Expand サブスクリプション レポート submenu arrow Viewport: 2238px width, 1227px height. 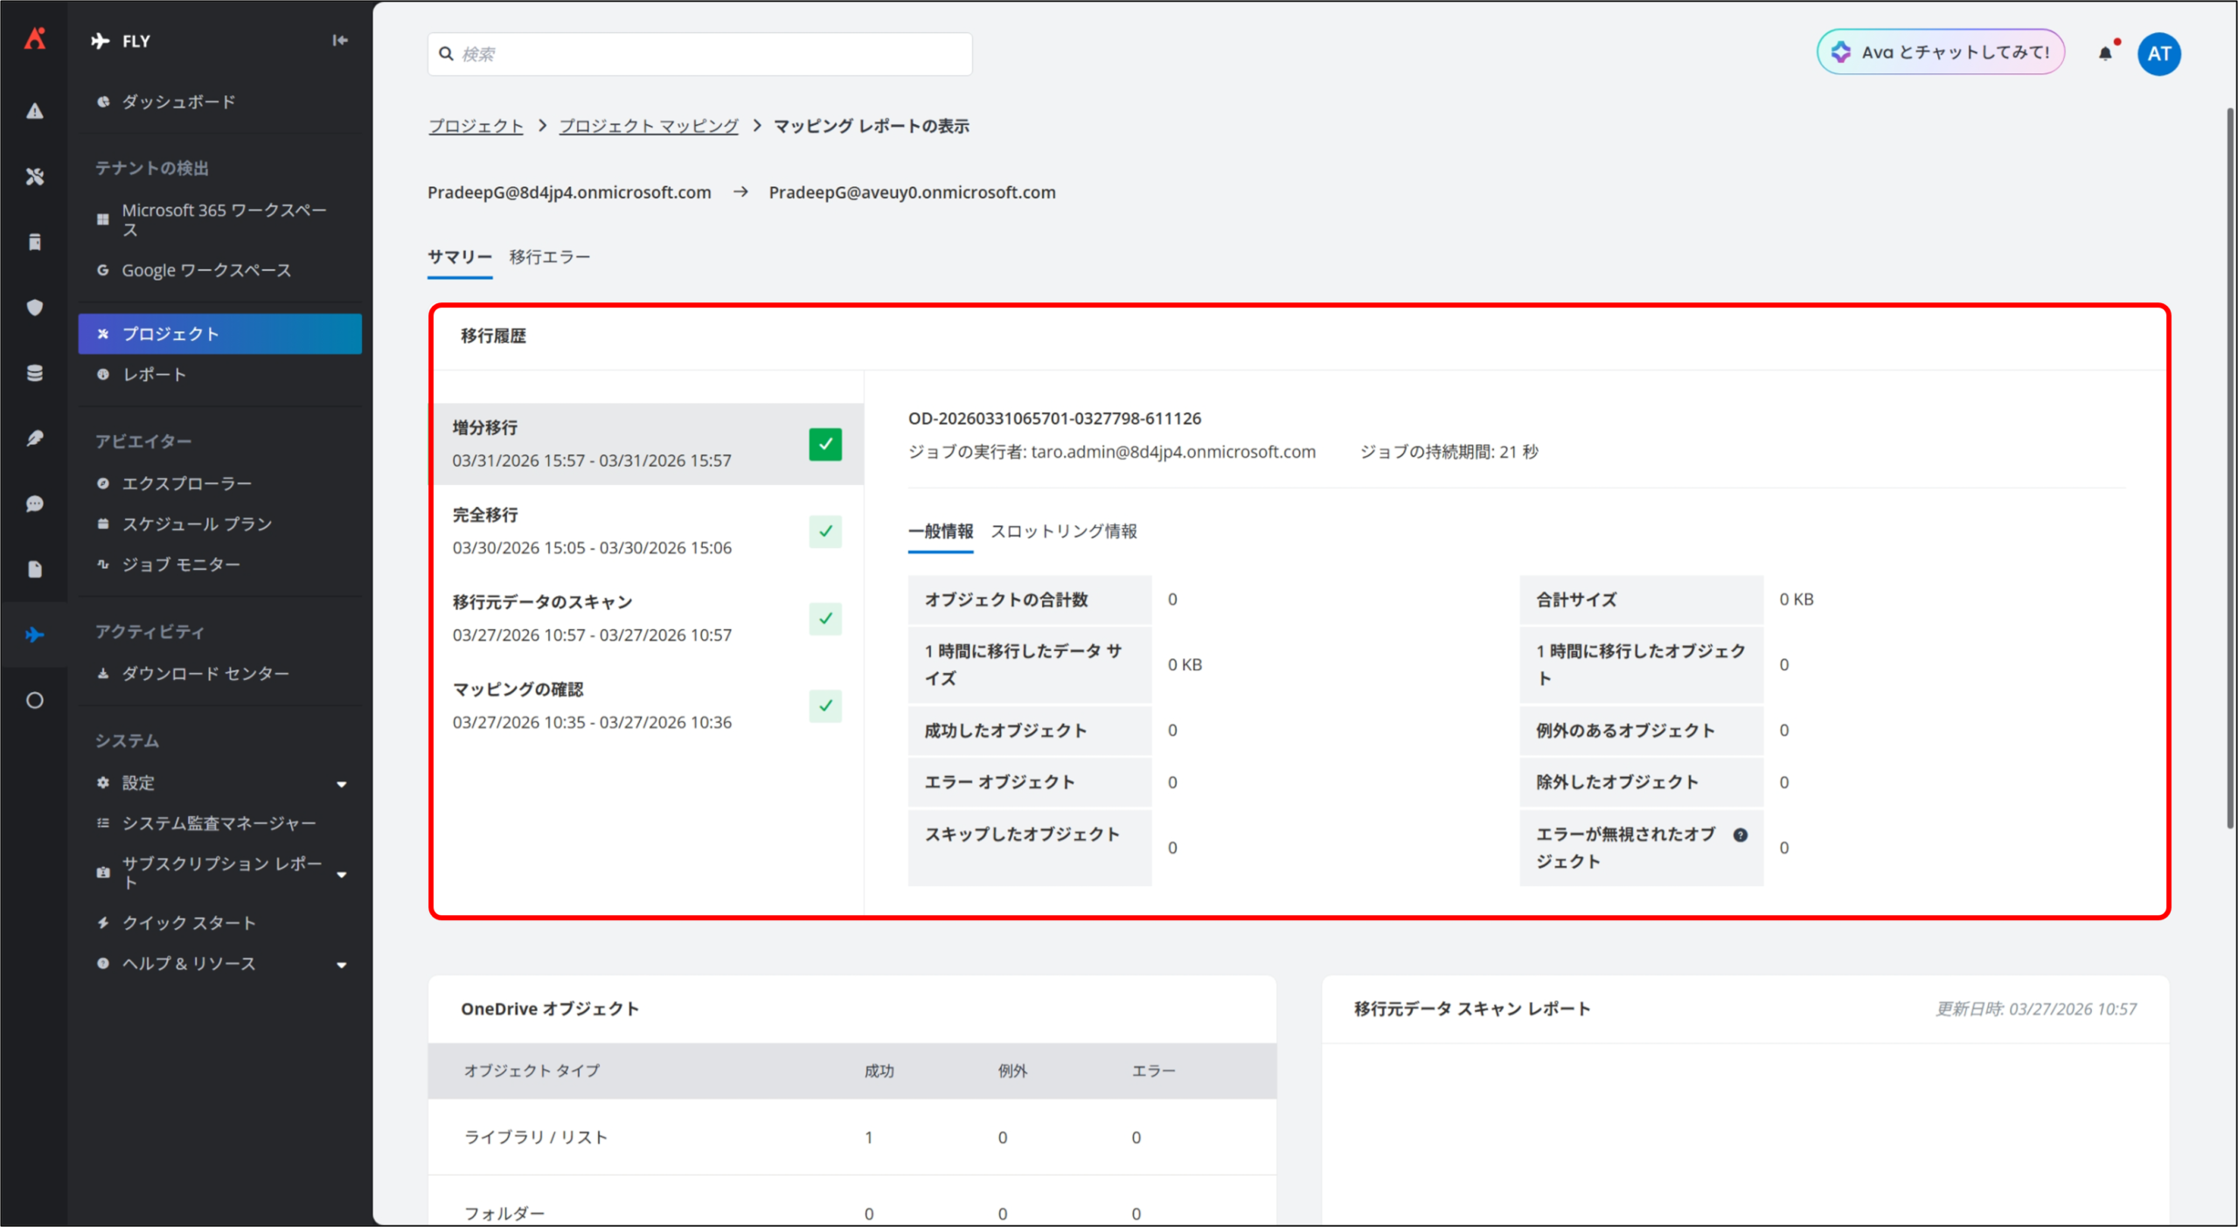coord(342,874)
